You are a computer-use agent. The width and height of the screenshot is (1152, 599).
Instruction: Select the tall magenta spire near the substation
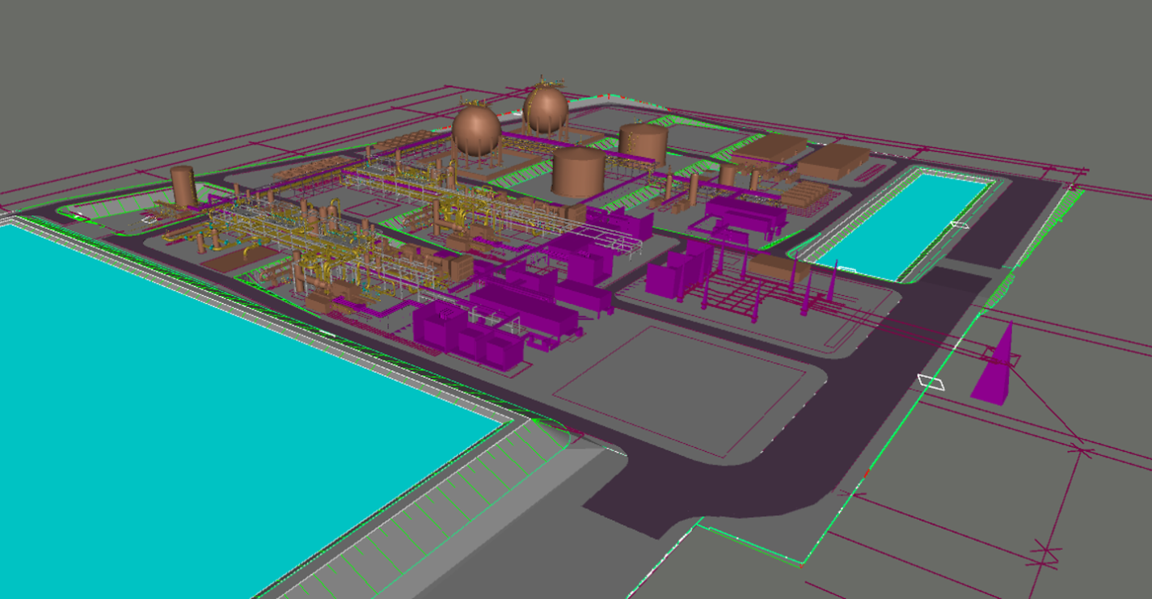click(833, 283)
